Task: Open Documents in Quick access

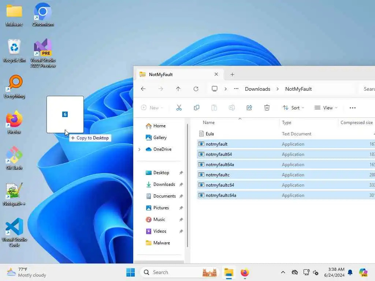Action: (x=164, y=196)
